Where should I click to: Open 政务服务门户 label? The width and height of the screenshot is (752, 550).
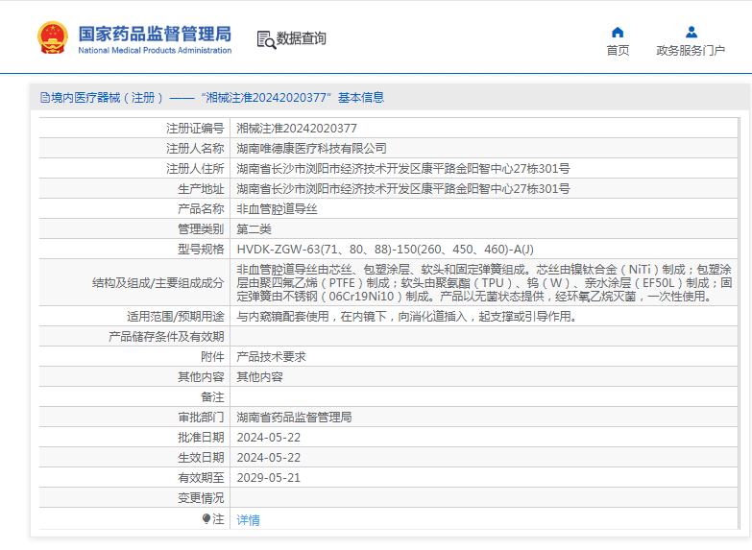point(691,50)
